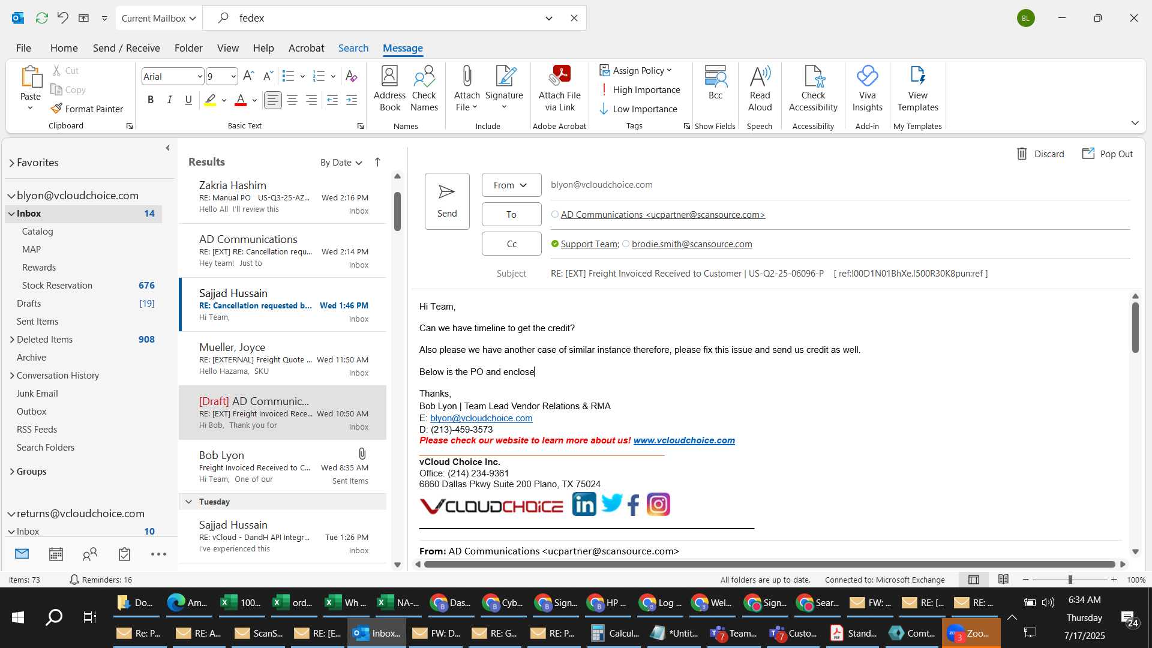Mark message as Low Importance
The image size is (1152, 648).
tap(638, 109)
